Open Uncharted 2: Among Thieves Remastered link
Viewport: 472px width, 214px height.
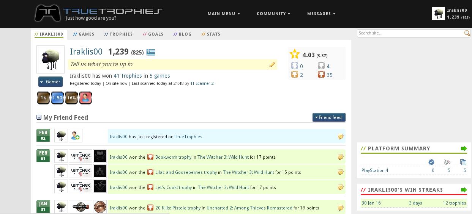pos(249,208)
